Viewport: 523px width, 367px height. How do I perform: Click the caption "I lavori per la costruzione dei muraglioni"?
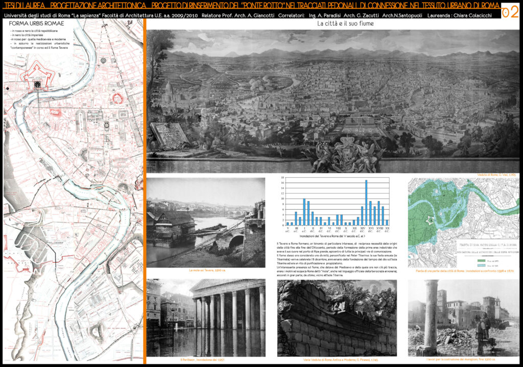pyautogui.click(x=461, y=360)
